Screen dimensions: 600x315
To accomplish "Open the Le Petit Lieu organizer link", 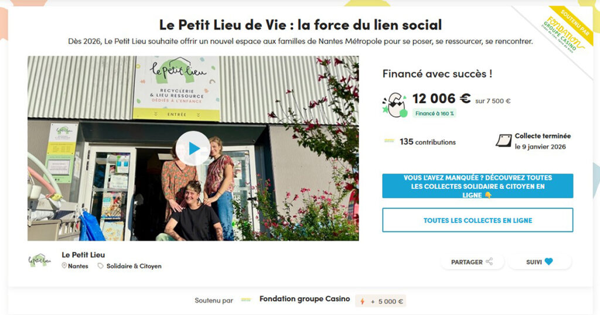I will point(83,255).
